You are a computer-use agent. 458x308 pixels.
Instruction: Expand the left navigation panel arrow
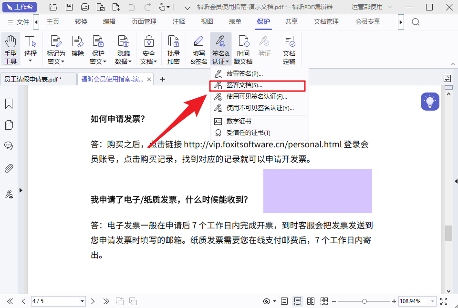(21, 190)
